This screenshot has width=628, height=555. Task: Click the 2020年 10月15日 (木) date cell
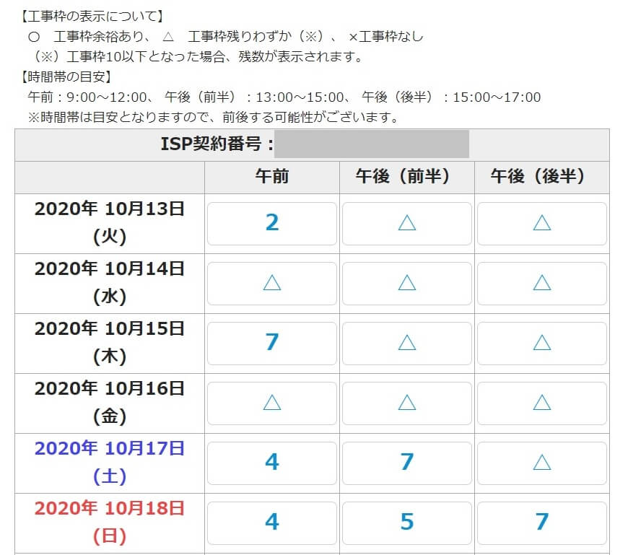[x=110, y=343]
